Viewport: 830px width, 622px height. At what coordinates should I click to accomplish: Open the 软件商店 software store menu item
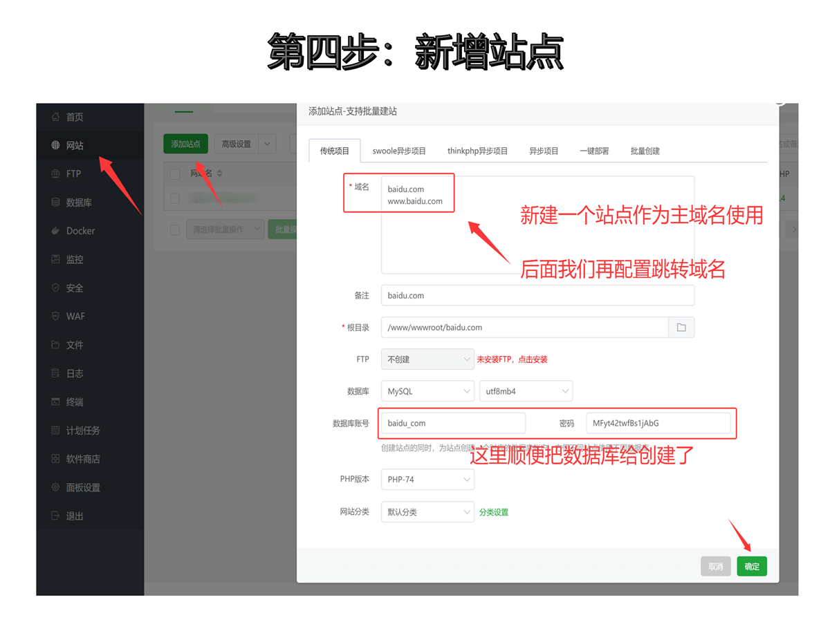(x=83, y=459)
